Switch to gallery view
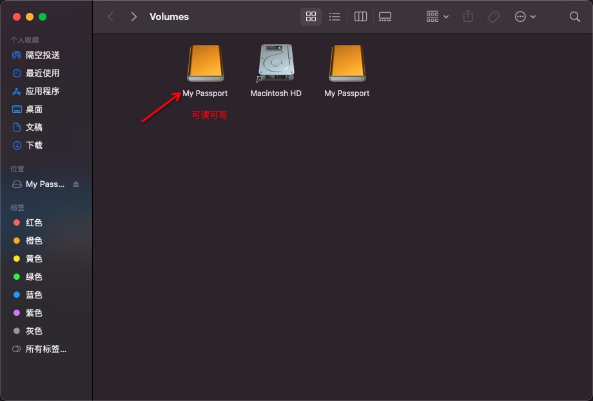This screenshot has height=401, width=593. tap(385, 17)
